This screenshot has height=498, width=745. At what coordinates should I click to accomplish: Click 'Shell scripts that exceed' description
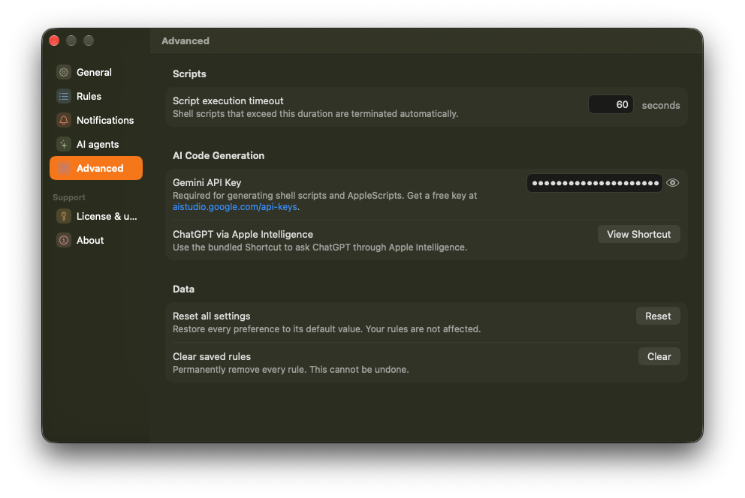315,114
